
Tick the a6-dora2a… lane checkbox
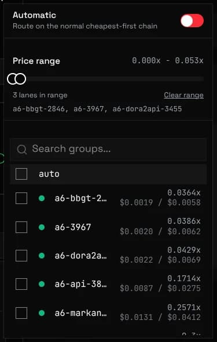tap(21, 256)
